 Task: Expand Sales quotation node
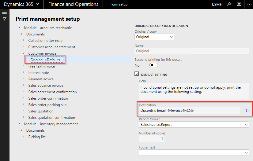[x=23, y=111]
